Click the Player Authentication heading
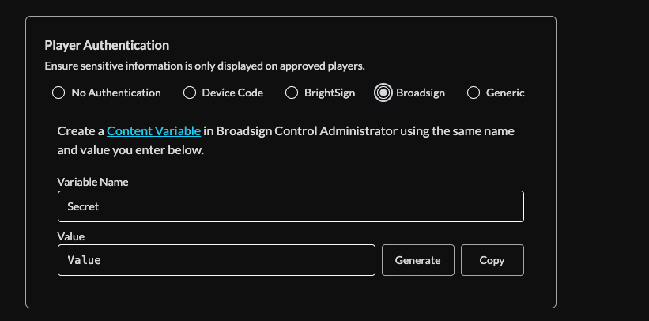This screenshot has width=649, height=321. tap(107, 45)
